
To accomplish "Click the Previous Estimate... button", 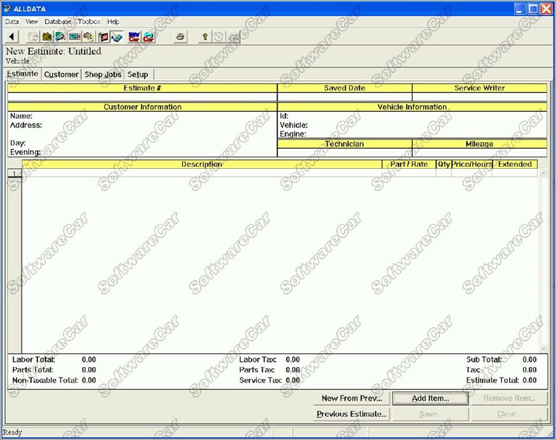I will 351,414.
